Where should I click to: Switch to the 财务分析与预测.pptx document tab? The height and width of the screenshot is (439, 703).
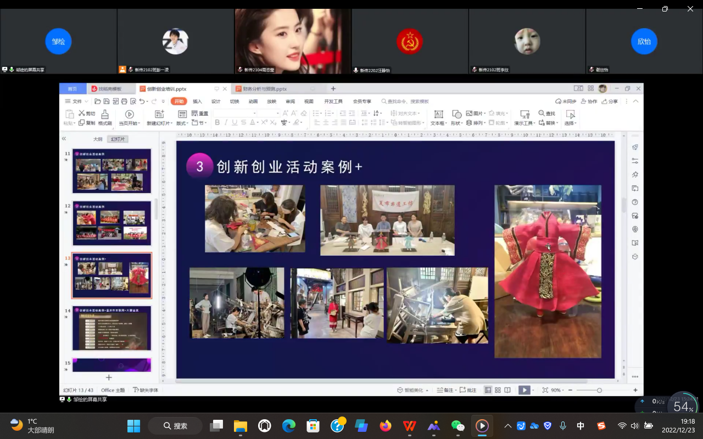[261, 89]
